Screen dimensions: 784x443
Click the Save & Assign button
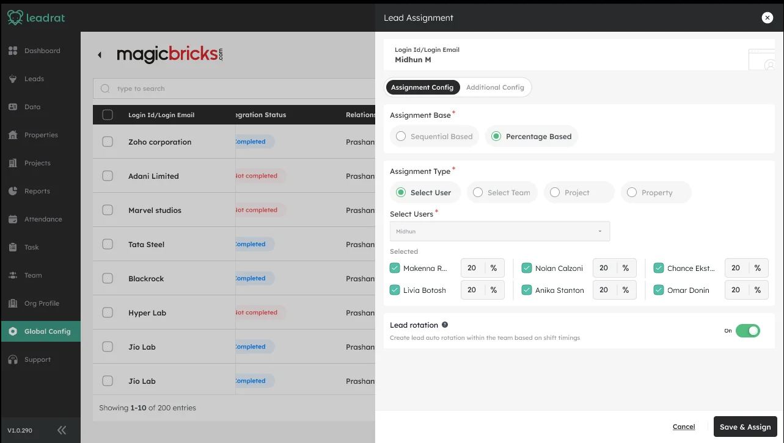pyautogui.click(x=746, y=427)
